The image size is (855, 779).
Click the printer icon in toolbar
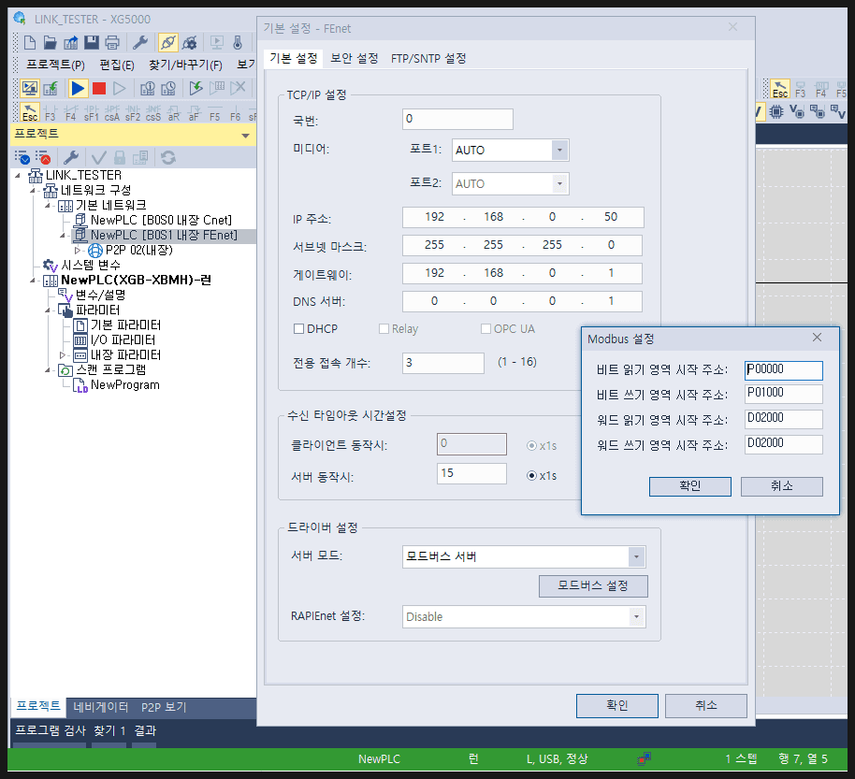(112, 42)
